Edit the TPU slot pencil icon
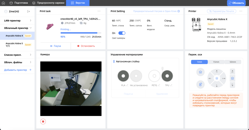The image size is (249, 130). click(171, 85)
